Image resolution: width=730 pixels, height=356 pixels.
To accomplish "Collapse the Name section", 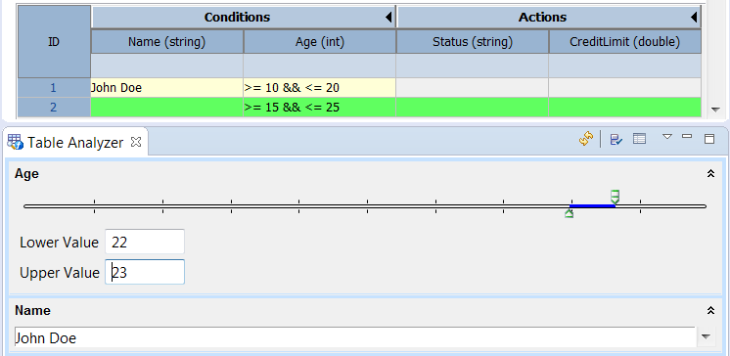I will click(x=710, y=311).
